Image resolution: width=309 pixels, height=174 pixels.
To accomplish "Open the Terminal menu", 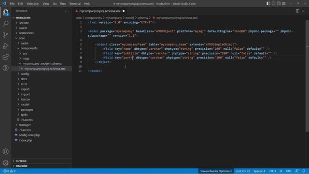I will [x=75, y=3].
